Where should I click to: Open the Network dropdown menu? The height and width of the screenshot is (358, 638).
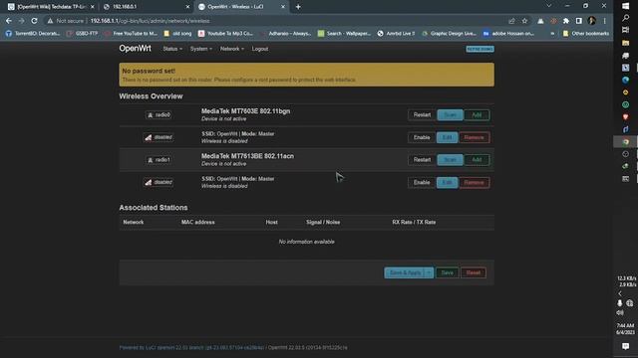pos(232,49)
